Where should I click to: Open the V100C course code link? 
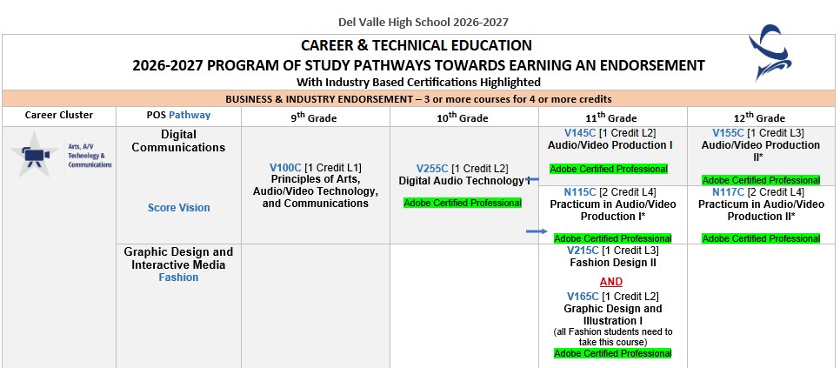click(x=285, y=168)
